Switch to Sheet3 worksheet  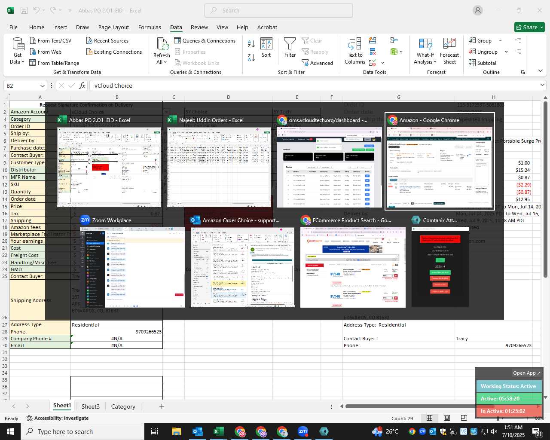[90, 406]
